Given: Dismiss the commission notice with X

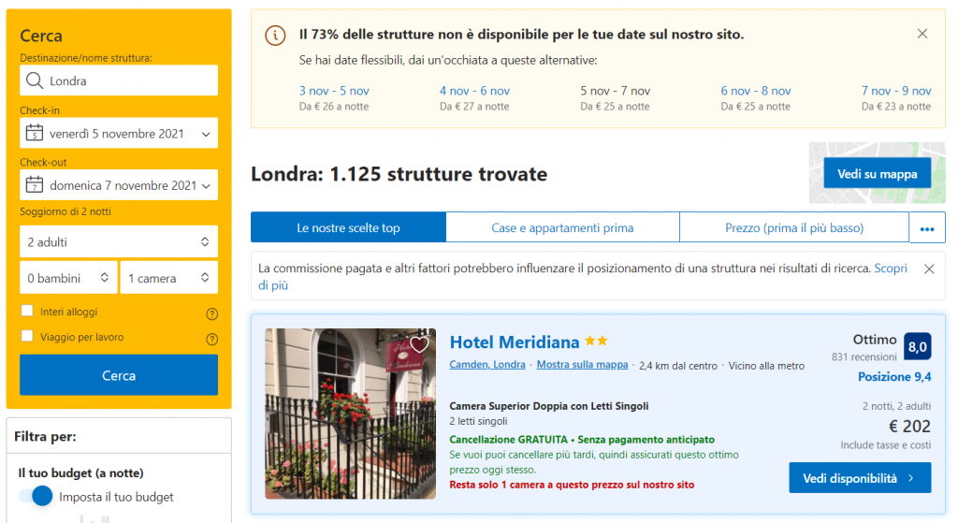Looking at the screenshot, I should click(x=929, y=269).
